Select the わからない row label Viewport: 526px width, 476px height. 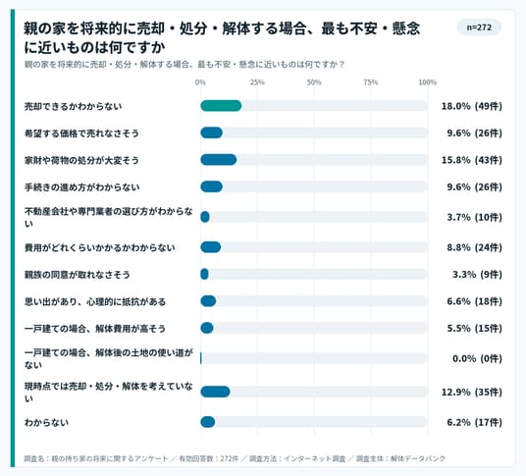point(46,422)
